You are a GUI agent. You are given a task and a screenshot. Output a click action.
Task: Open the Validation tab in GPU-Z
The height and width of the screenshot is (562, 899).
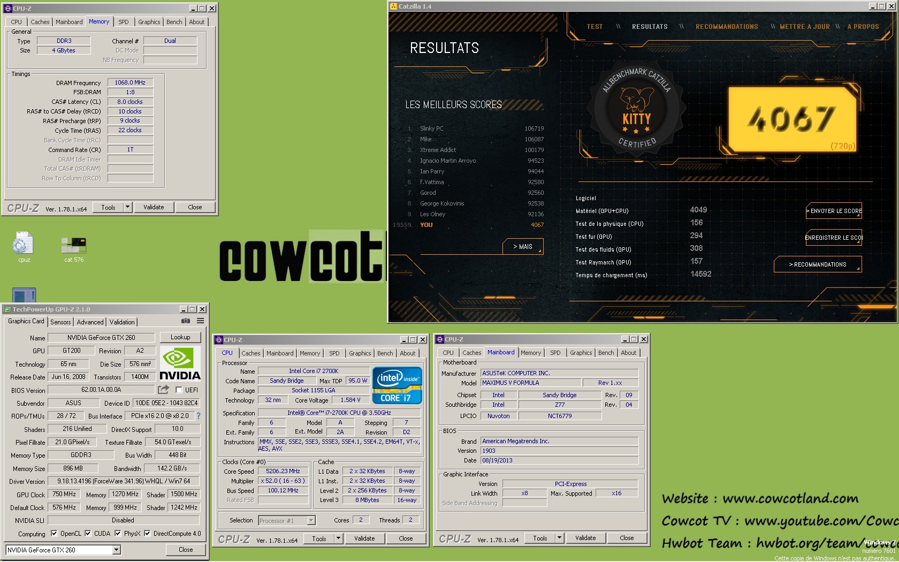coord(122,322)
